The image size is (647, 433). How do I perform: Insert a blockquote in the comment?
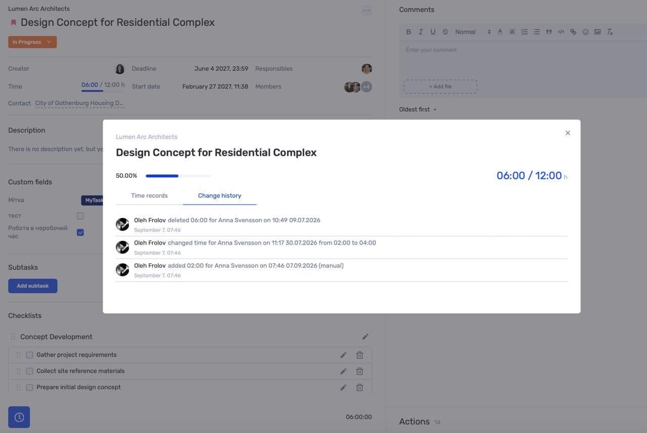(548, 32)
